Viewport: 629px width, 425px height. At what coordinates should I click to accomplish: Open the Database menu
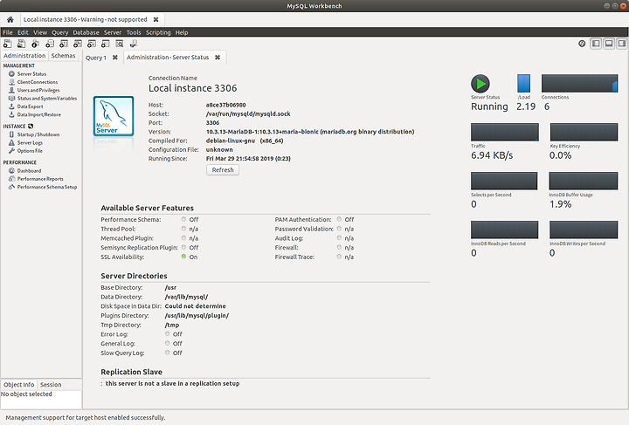tap(86, 32)
